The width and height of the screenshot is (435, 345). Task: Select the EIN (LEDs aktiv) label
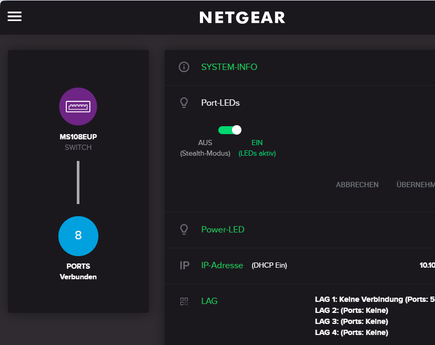(257, 148)
